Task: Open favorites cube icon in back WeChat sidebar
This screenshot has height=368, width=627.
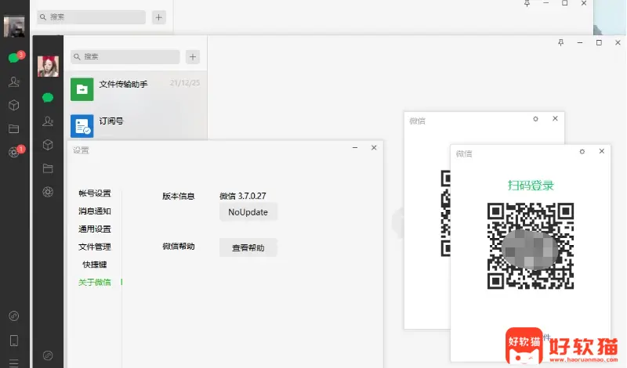Action: [14, 105]
